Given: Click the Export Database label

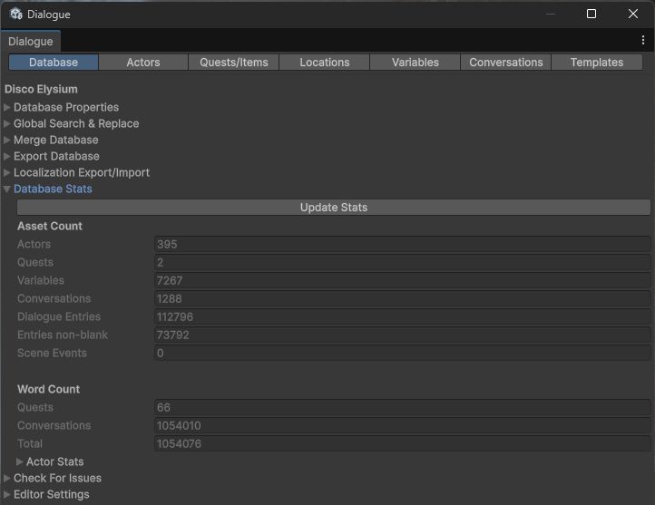Looking at the screenshot, I should (56, 156).
